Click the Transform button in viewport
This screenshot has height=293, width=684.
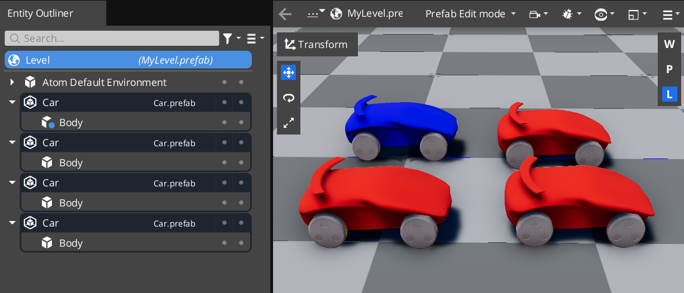(317, 45)
